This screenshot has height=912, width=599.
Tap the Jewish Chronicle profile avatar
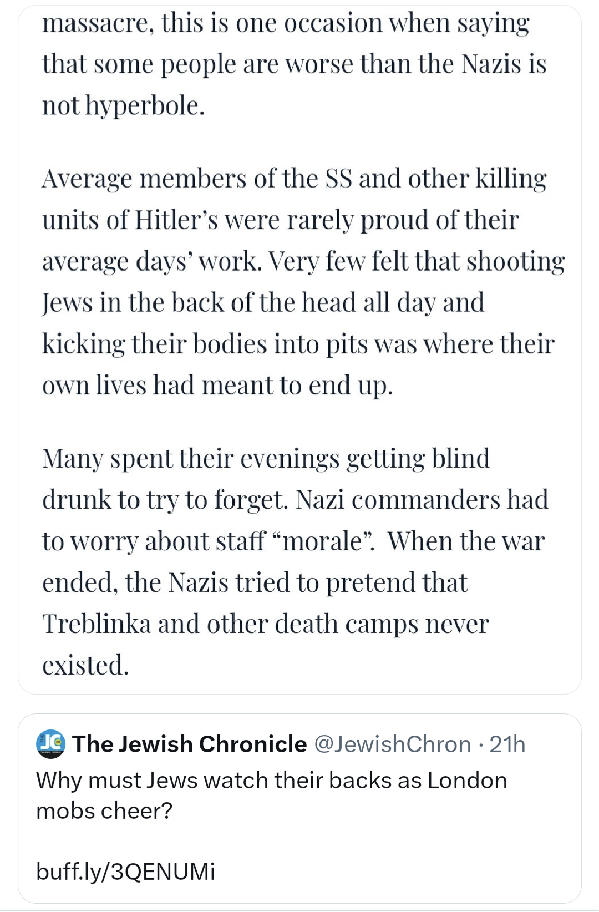(50, 744)
